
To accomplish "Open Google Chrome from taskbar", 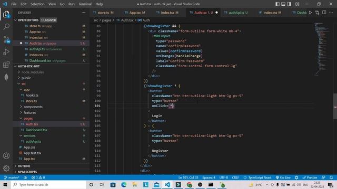I will click(x=189, y=185).
